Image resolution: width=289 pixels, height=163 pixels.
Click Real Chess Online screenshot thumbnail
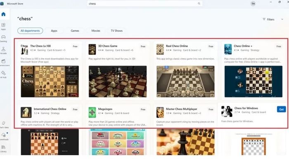click(185, 81)
